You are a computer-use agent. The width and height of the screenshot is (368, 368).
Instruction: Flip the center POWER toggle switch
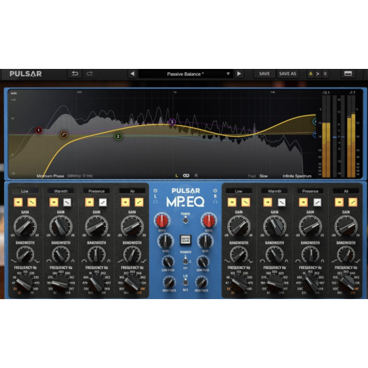185,219
